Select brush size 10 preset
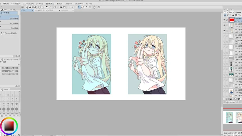This screenshot has width=242, height=136. 4,104
